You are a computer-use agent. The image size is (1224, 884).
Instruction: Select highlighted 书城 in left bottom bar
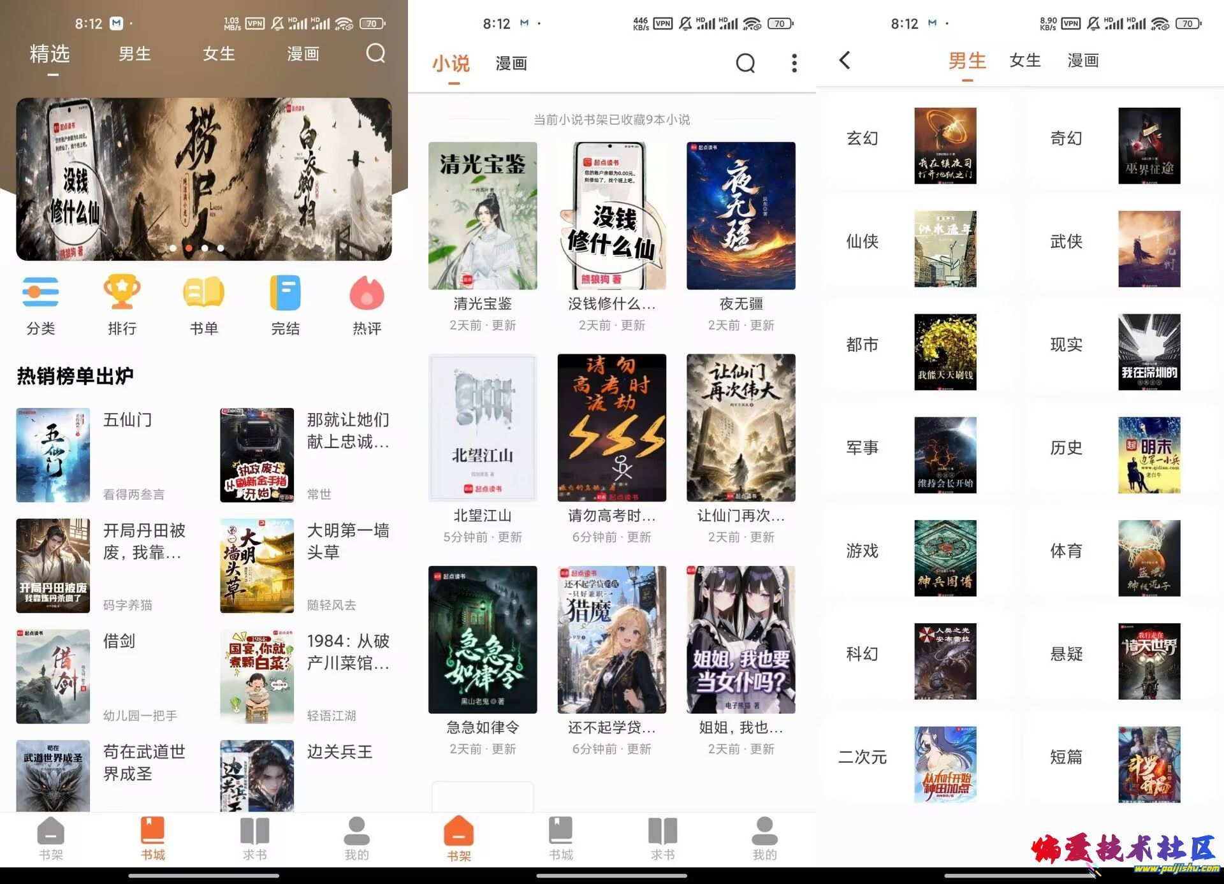[153, 839]
